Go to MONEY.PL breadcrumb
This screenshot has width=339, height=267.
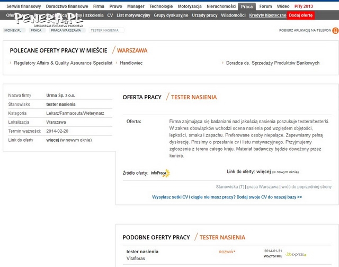pos(13,30)
